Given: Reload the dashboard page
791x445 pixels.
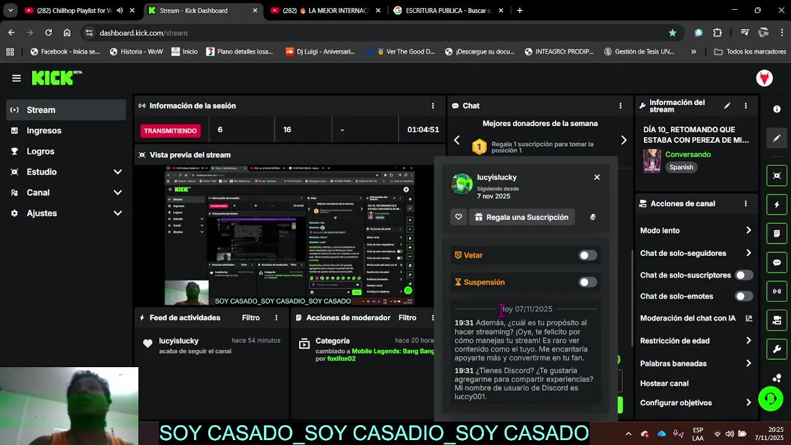Looking at the screenshot, I should (48, 33).
